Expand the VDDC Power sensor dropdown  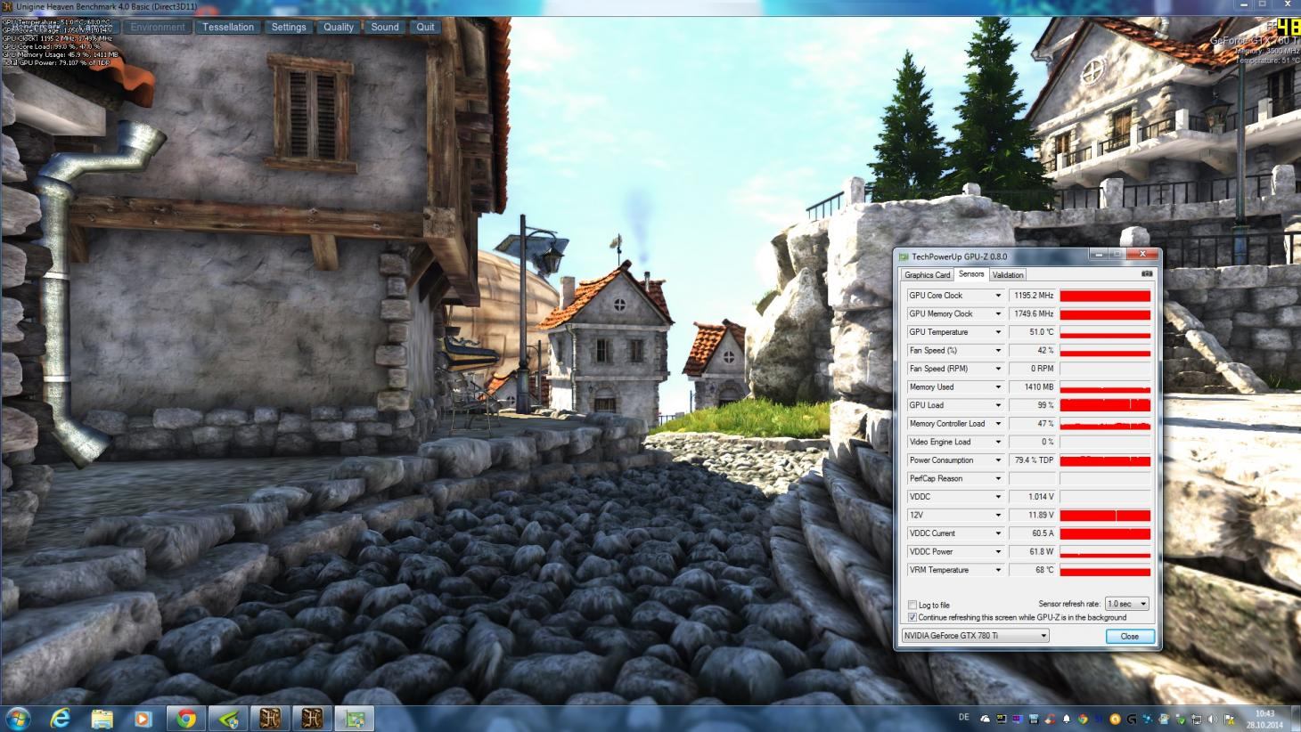(998, 551)
